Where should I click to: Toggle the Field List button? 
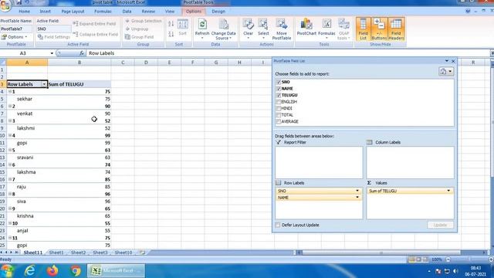[363, 29]
